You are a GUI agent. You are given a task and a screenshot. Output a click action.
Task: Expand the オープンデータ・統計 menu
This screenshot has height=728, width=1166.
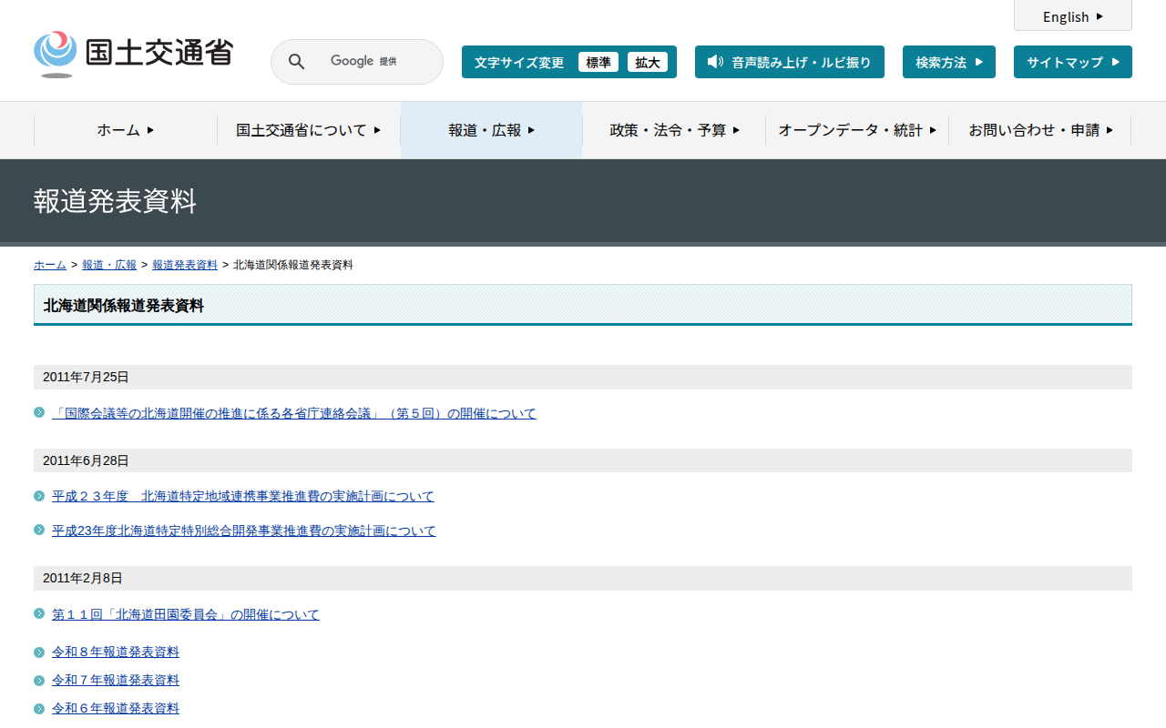tap(856, 130)
